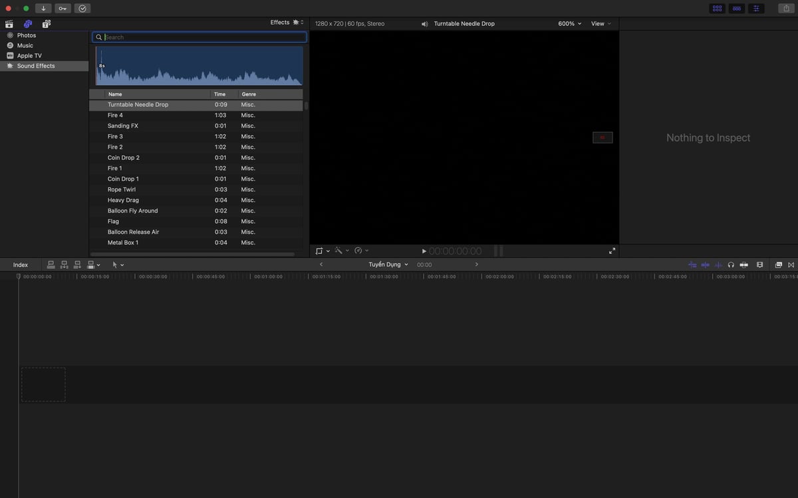Open the timeline Index panel
Image resolution: width=798 pixels, height=498 pixels.
21,265
